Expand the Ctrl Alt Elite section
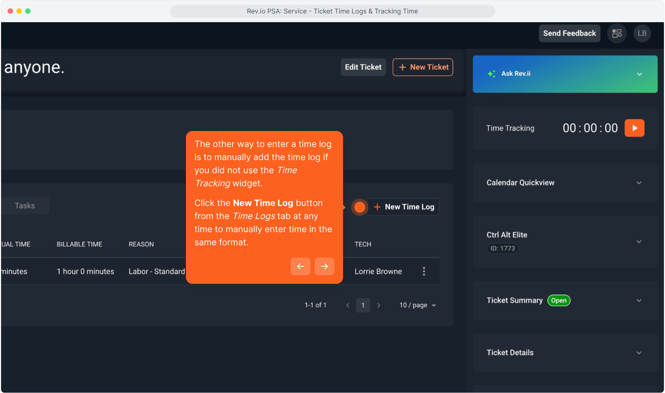The width and height of the screenshot is (665, 393). tap(639, 242)
